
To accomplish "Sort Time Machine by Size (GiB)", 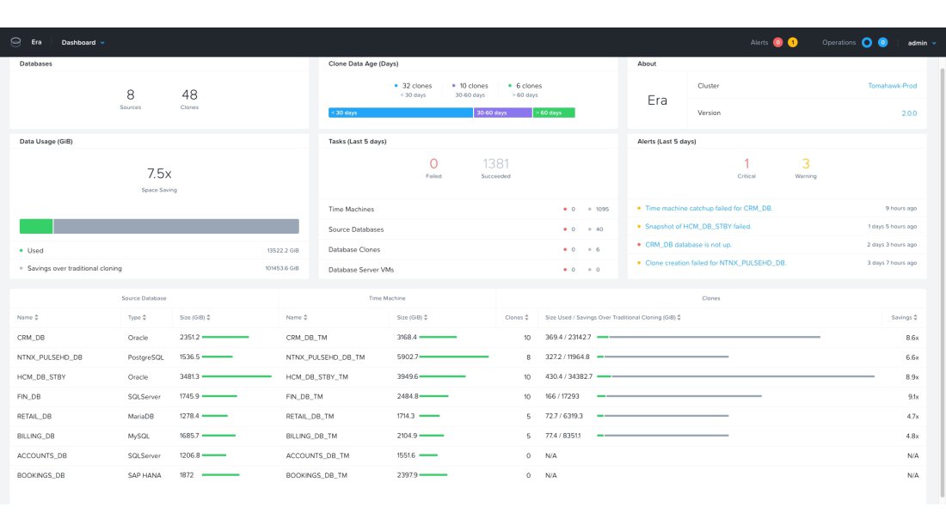I will [x=413, y=318].
